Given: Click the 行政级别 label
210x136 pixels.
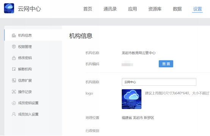Looking at the screenshot, I should tap(92, 131).
